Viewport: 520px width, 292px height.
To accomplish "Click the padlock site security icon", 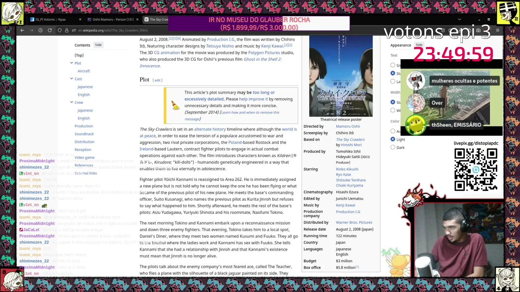I will click(67, 30).
